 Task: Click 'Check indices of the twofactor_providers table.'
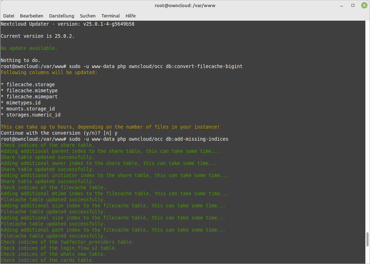point(68,242)
